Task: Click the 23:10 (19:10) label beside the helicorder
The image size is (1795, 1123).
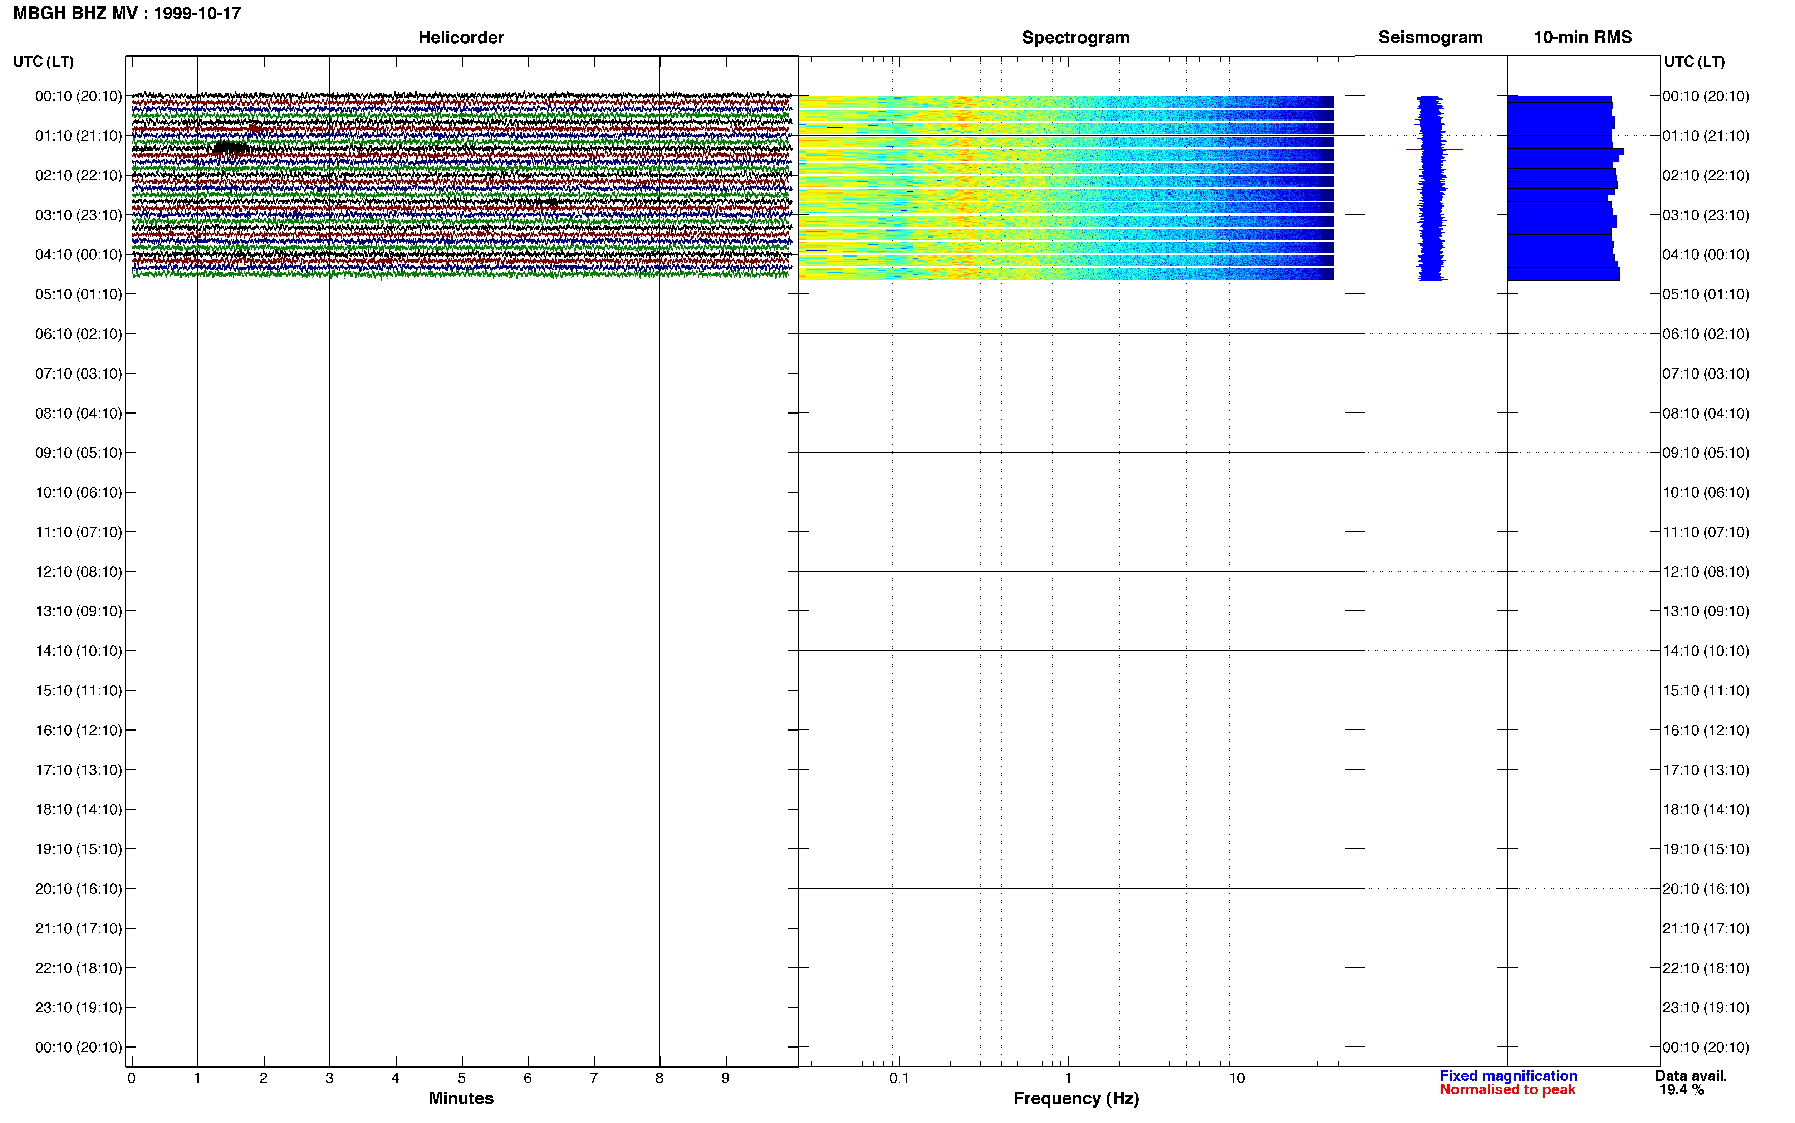Action: (x=79, y=1008)
